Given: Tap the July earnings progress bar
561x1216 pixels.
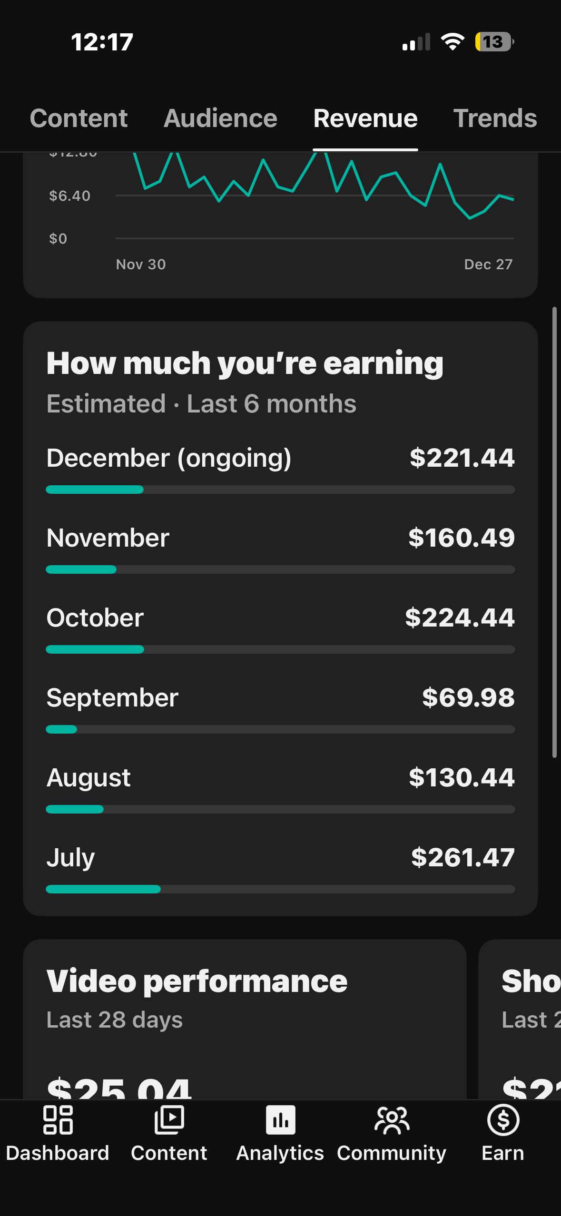Looking at the screenshot, I should pos(280,889).
